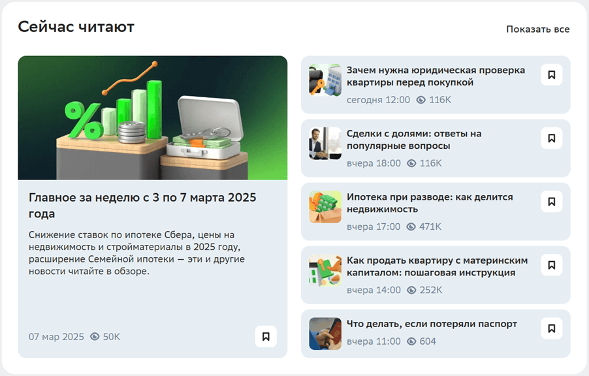Save the lost passport article bookmark

coord(551,328)
